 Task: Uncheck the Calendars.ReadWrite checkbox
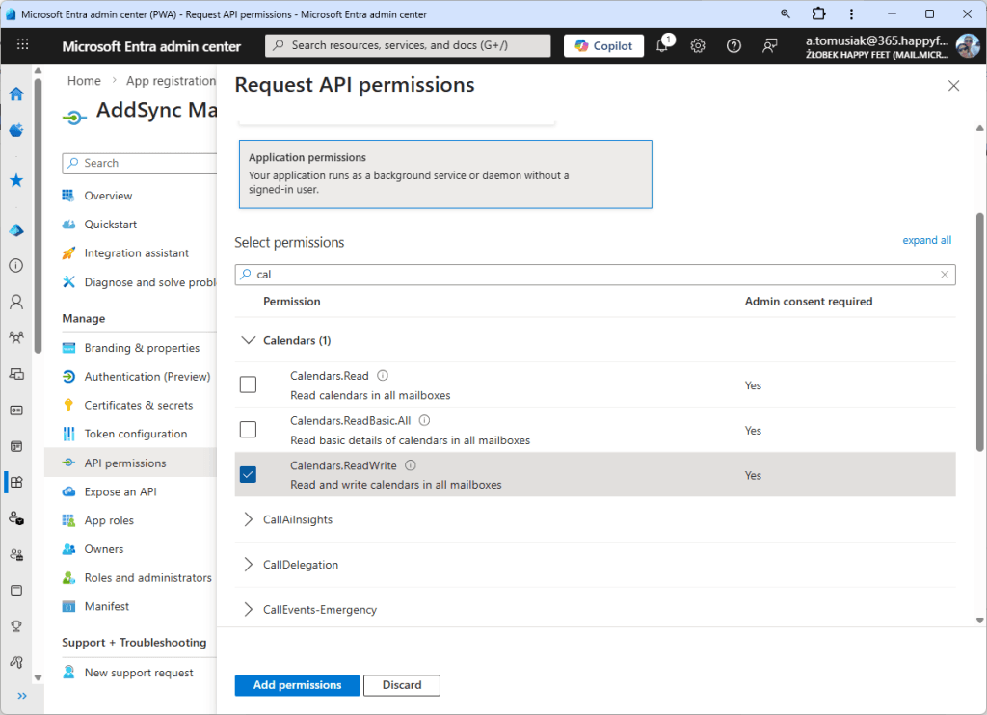[x=248, y=474]
